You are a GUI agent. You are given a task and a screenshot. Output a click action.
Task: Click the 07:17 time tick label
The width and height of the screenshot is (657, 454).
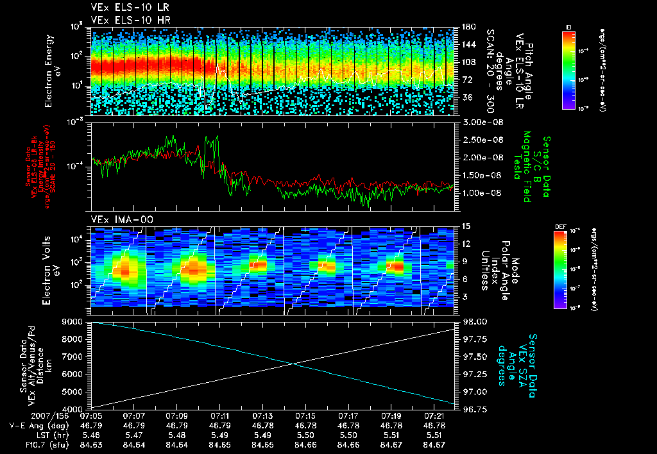348,416
